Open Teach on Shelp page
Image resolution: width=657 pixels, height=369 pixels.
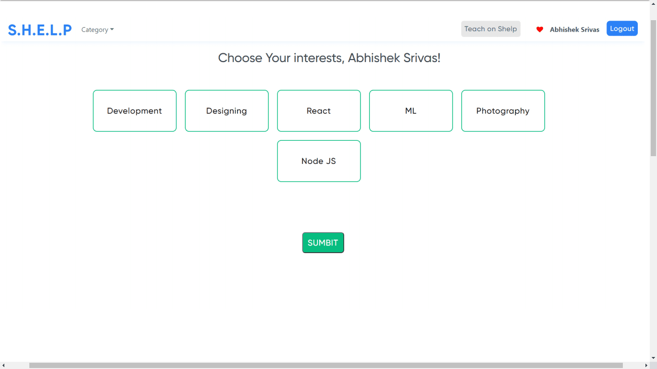point(491,29)
